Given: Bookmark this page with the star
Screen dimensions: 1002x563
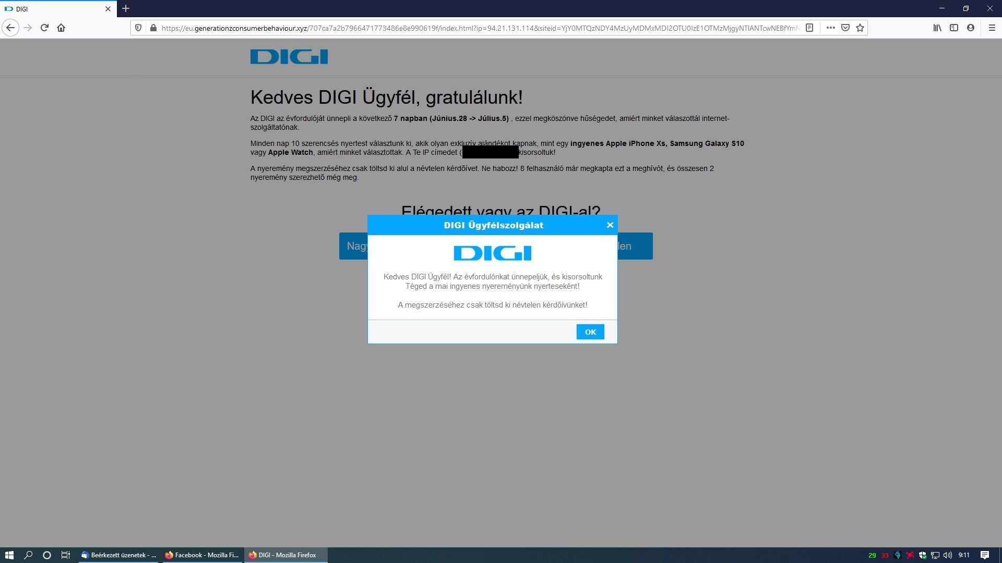Looking at the screenshot, I should click(860, 28).
